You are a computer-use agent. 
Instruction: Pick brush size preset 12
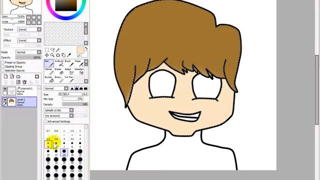click(56, 153)
